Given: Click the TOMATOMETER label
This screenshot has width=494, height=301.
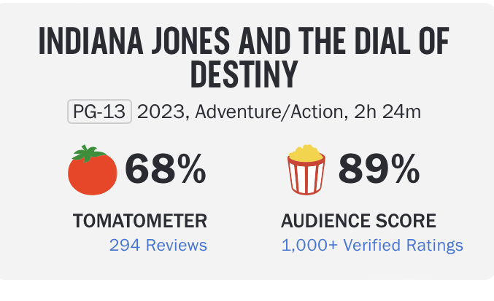Looking at the screenshot, I should [140, 220].
